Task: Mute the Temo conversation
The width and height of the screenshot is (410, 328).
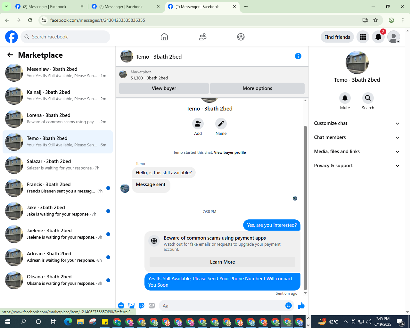Action: tap(345, 98)
